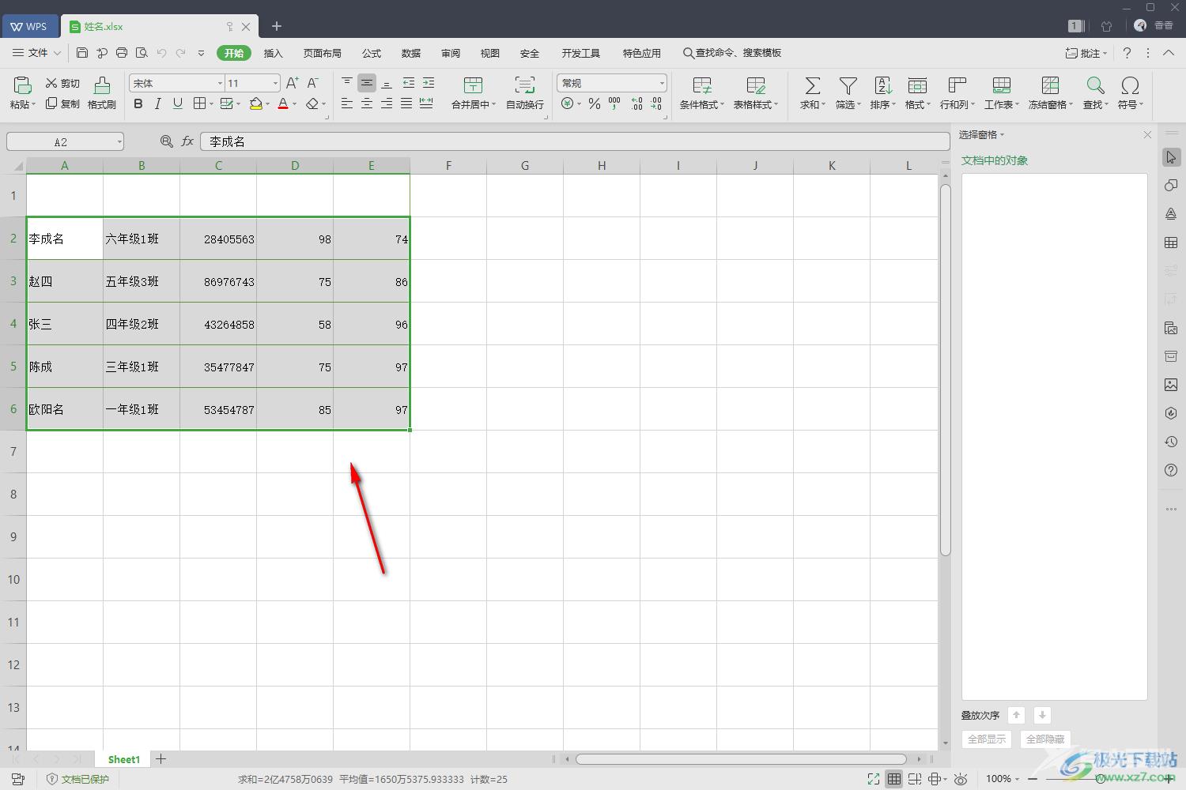Click Filter (筛选) funnel icon
Image resolution: width=1186 pixels, height=790 pixels.
tap(848, 85)
